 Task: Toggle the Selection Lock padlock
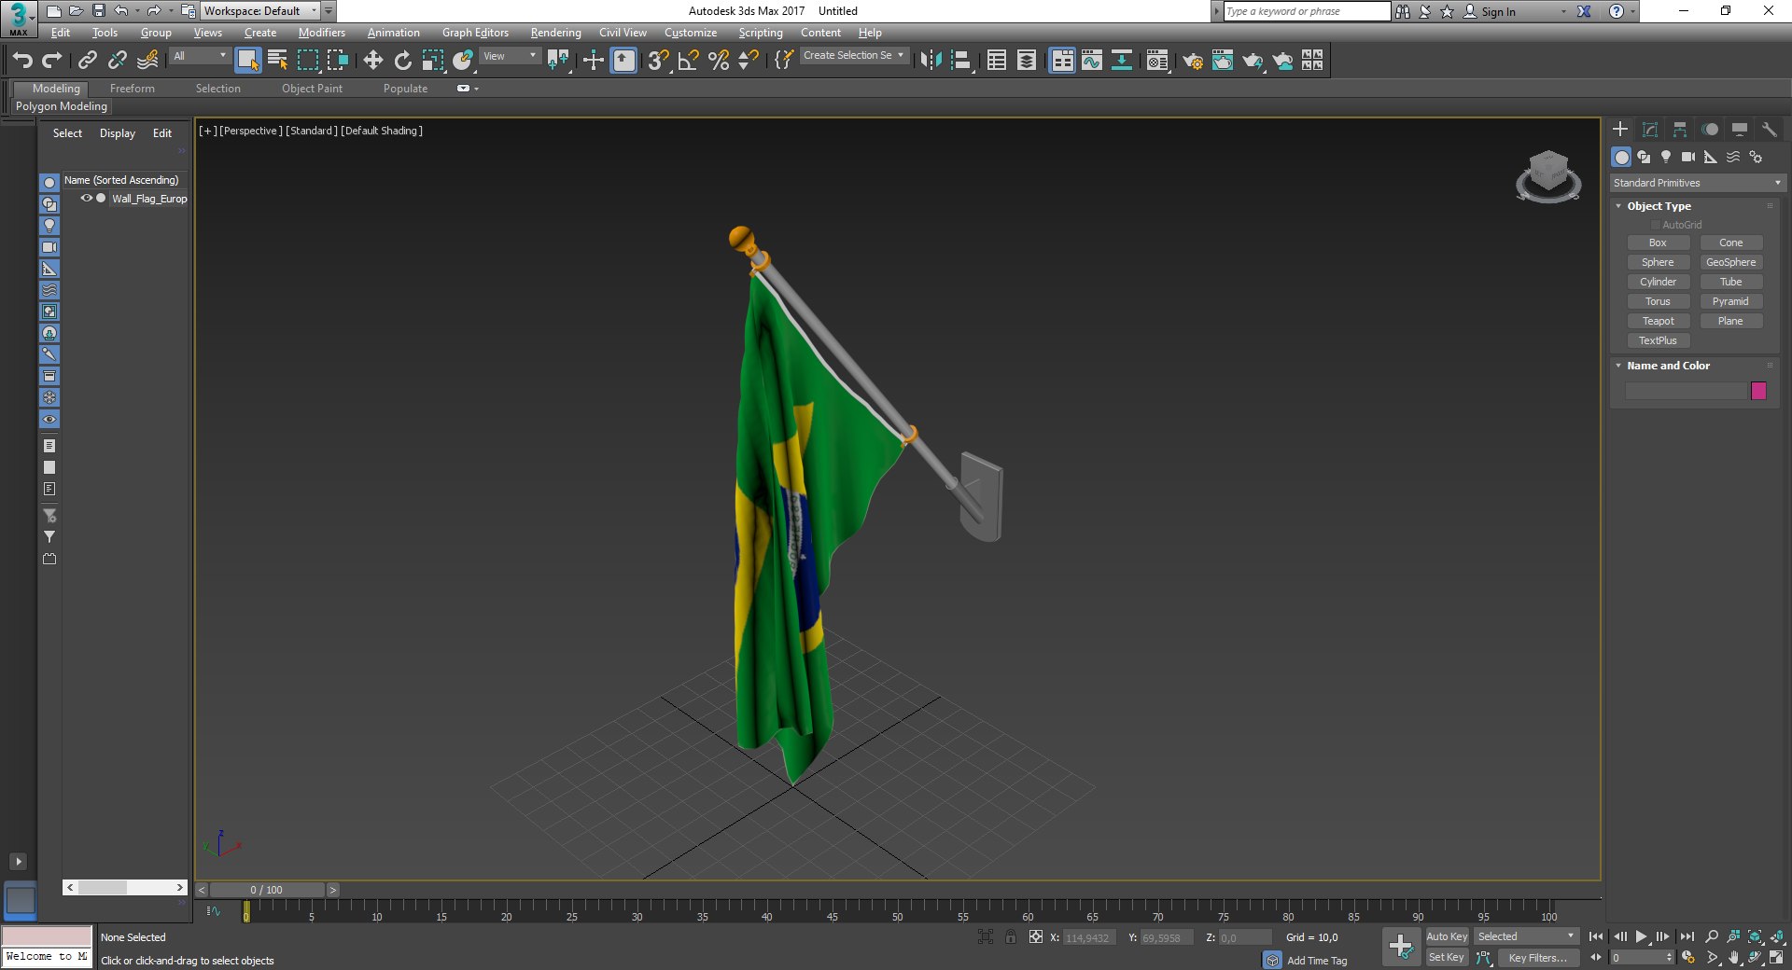(1011, 937)
